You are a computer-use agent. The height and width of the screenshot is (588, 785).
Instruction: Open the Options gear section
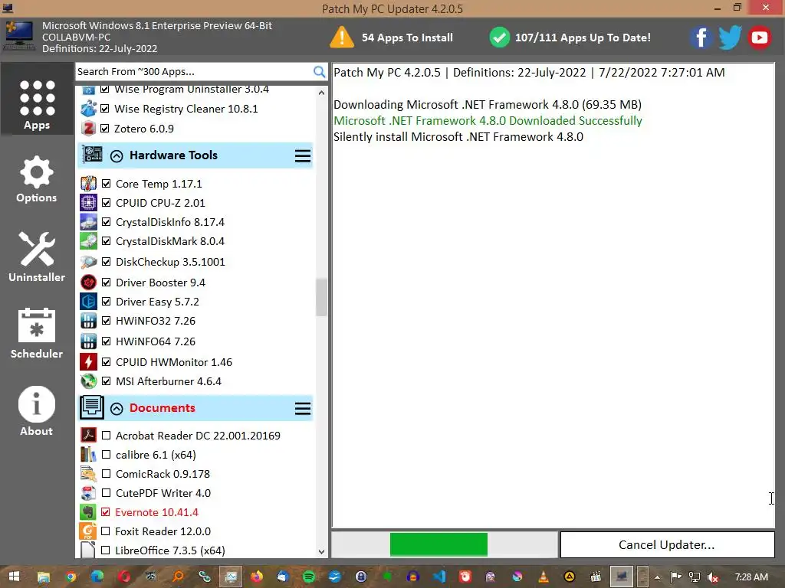(x=37, y=179)
